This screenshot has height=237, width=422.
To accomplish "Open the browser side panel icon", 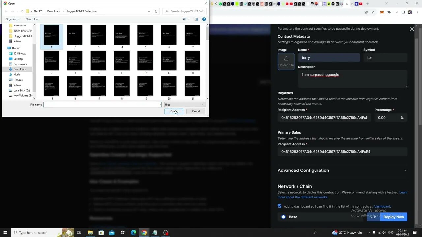I will pyautogui.click(x=403, y=12).
